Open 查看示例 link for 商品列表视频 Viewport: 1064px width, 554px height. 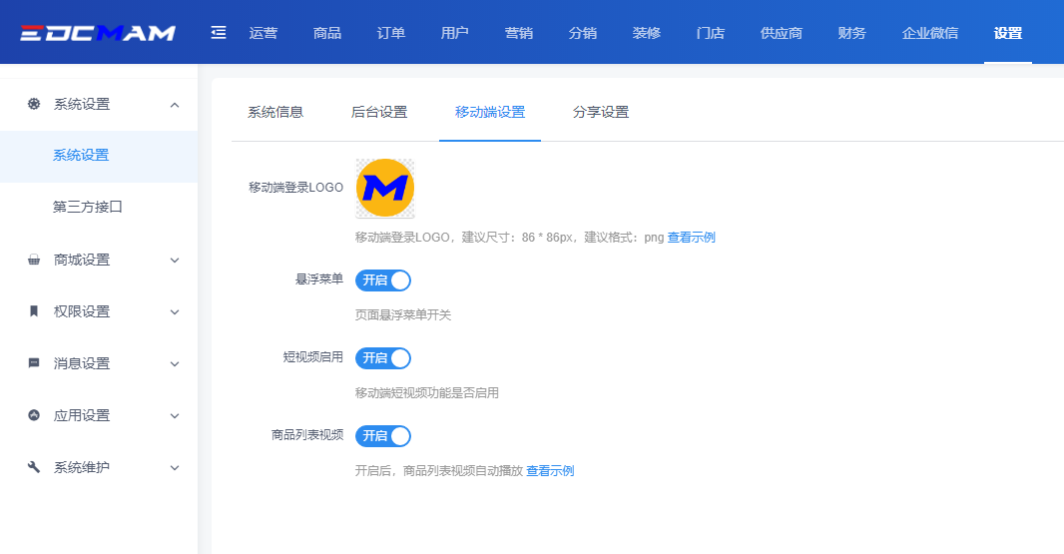(x=550, y=471)
